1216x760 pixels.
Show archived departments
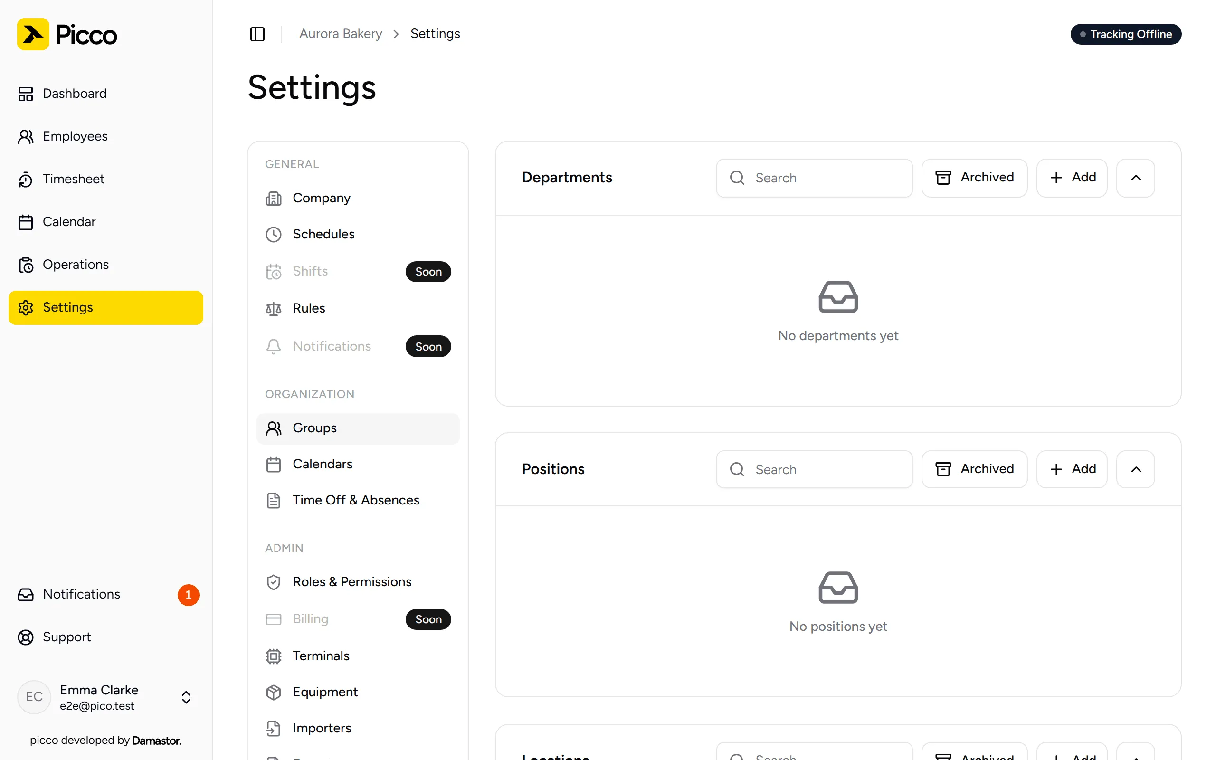tap(974, 178)
